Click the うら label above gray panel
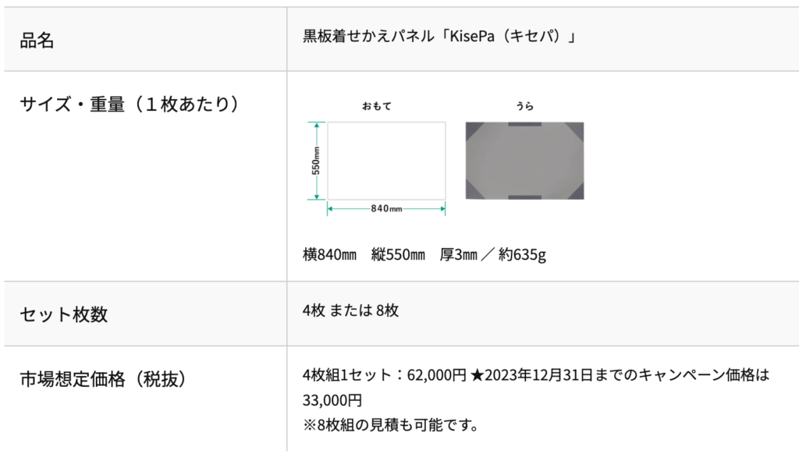 click(x=524, y=106)
